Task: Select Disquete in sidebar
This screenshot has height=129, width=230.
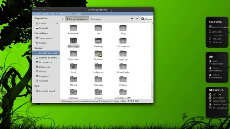Action: (x=43, y=28)
